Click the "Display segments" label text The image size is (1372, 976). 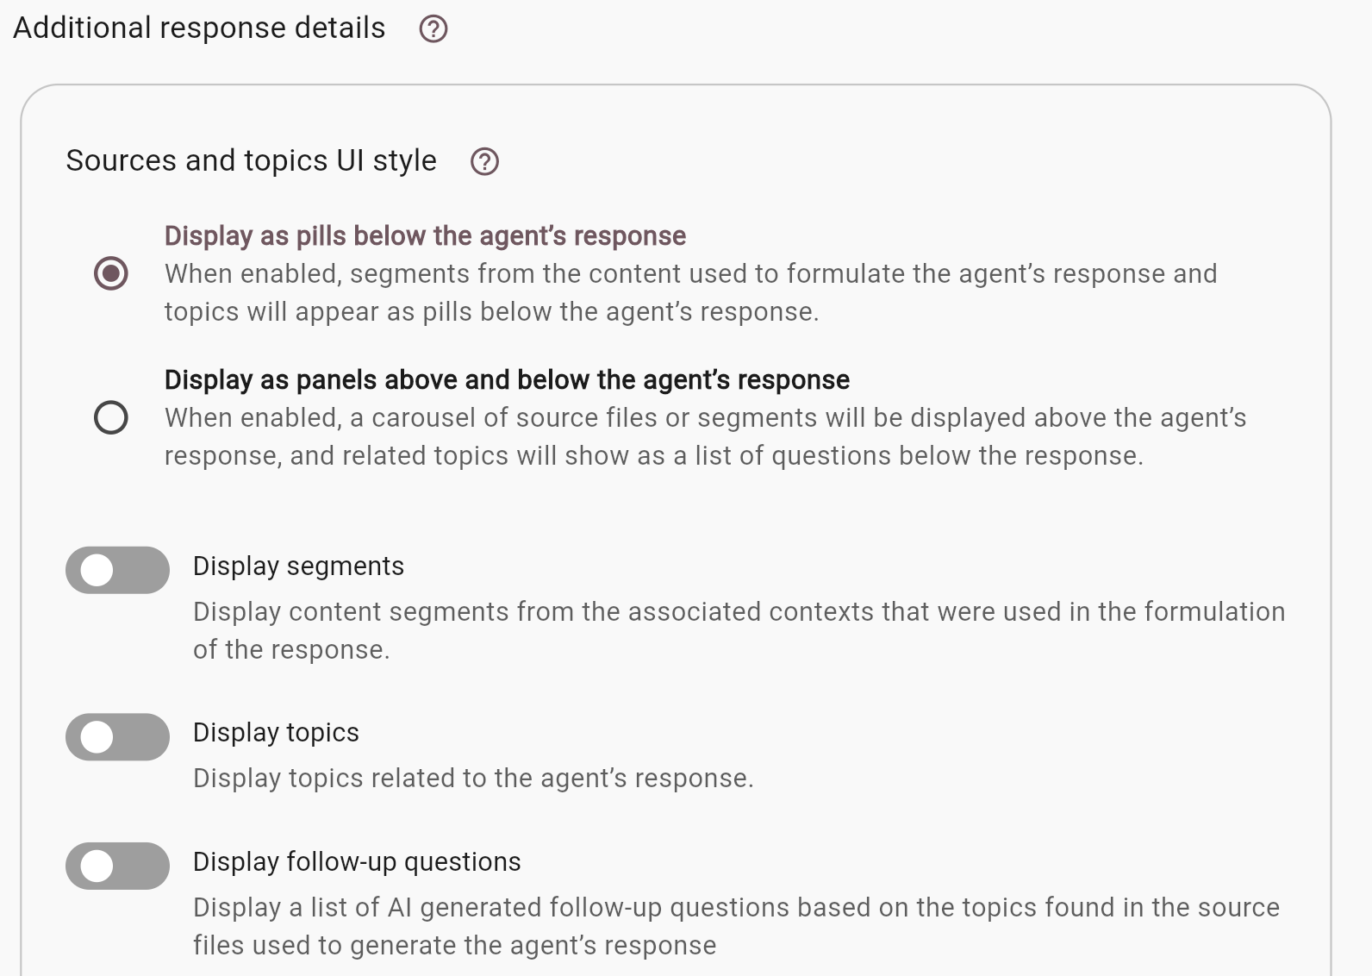(298, 566)
